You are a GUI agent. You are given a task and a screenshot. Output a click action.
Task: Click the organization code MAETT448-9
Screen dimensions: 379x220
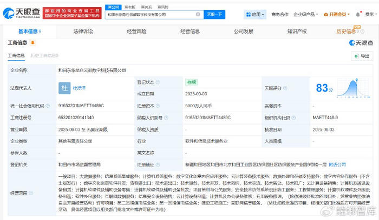325,118
